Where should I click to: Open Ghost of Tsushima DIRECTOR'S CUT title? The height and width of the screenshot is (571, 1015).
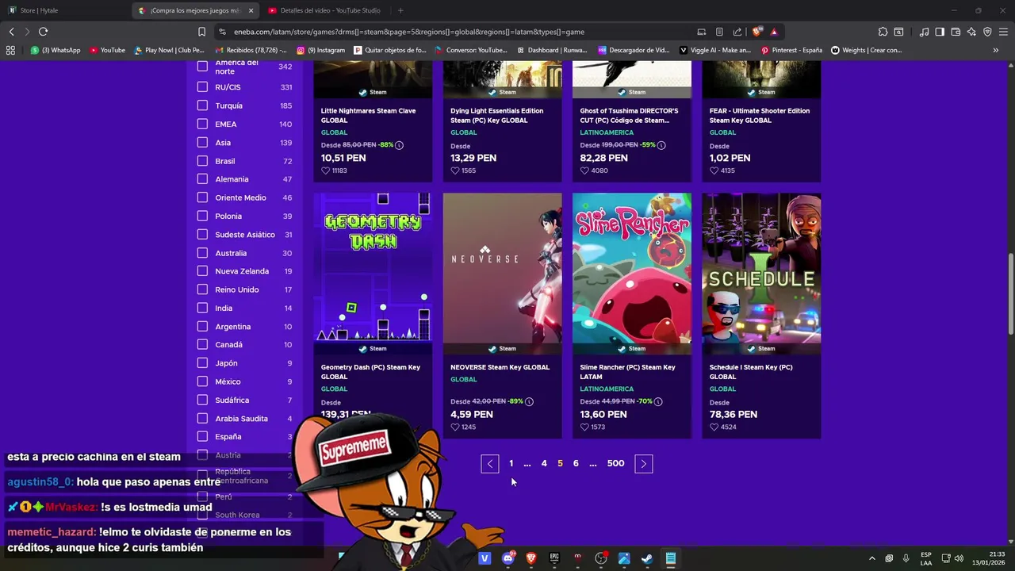click(630, 116)
